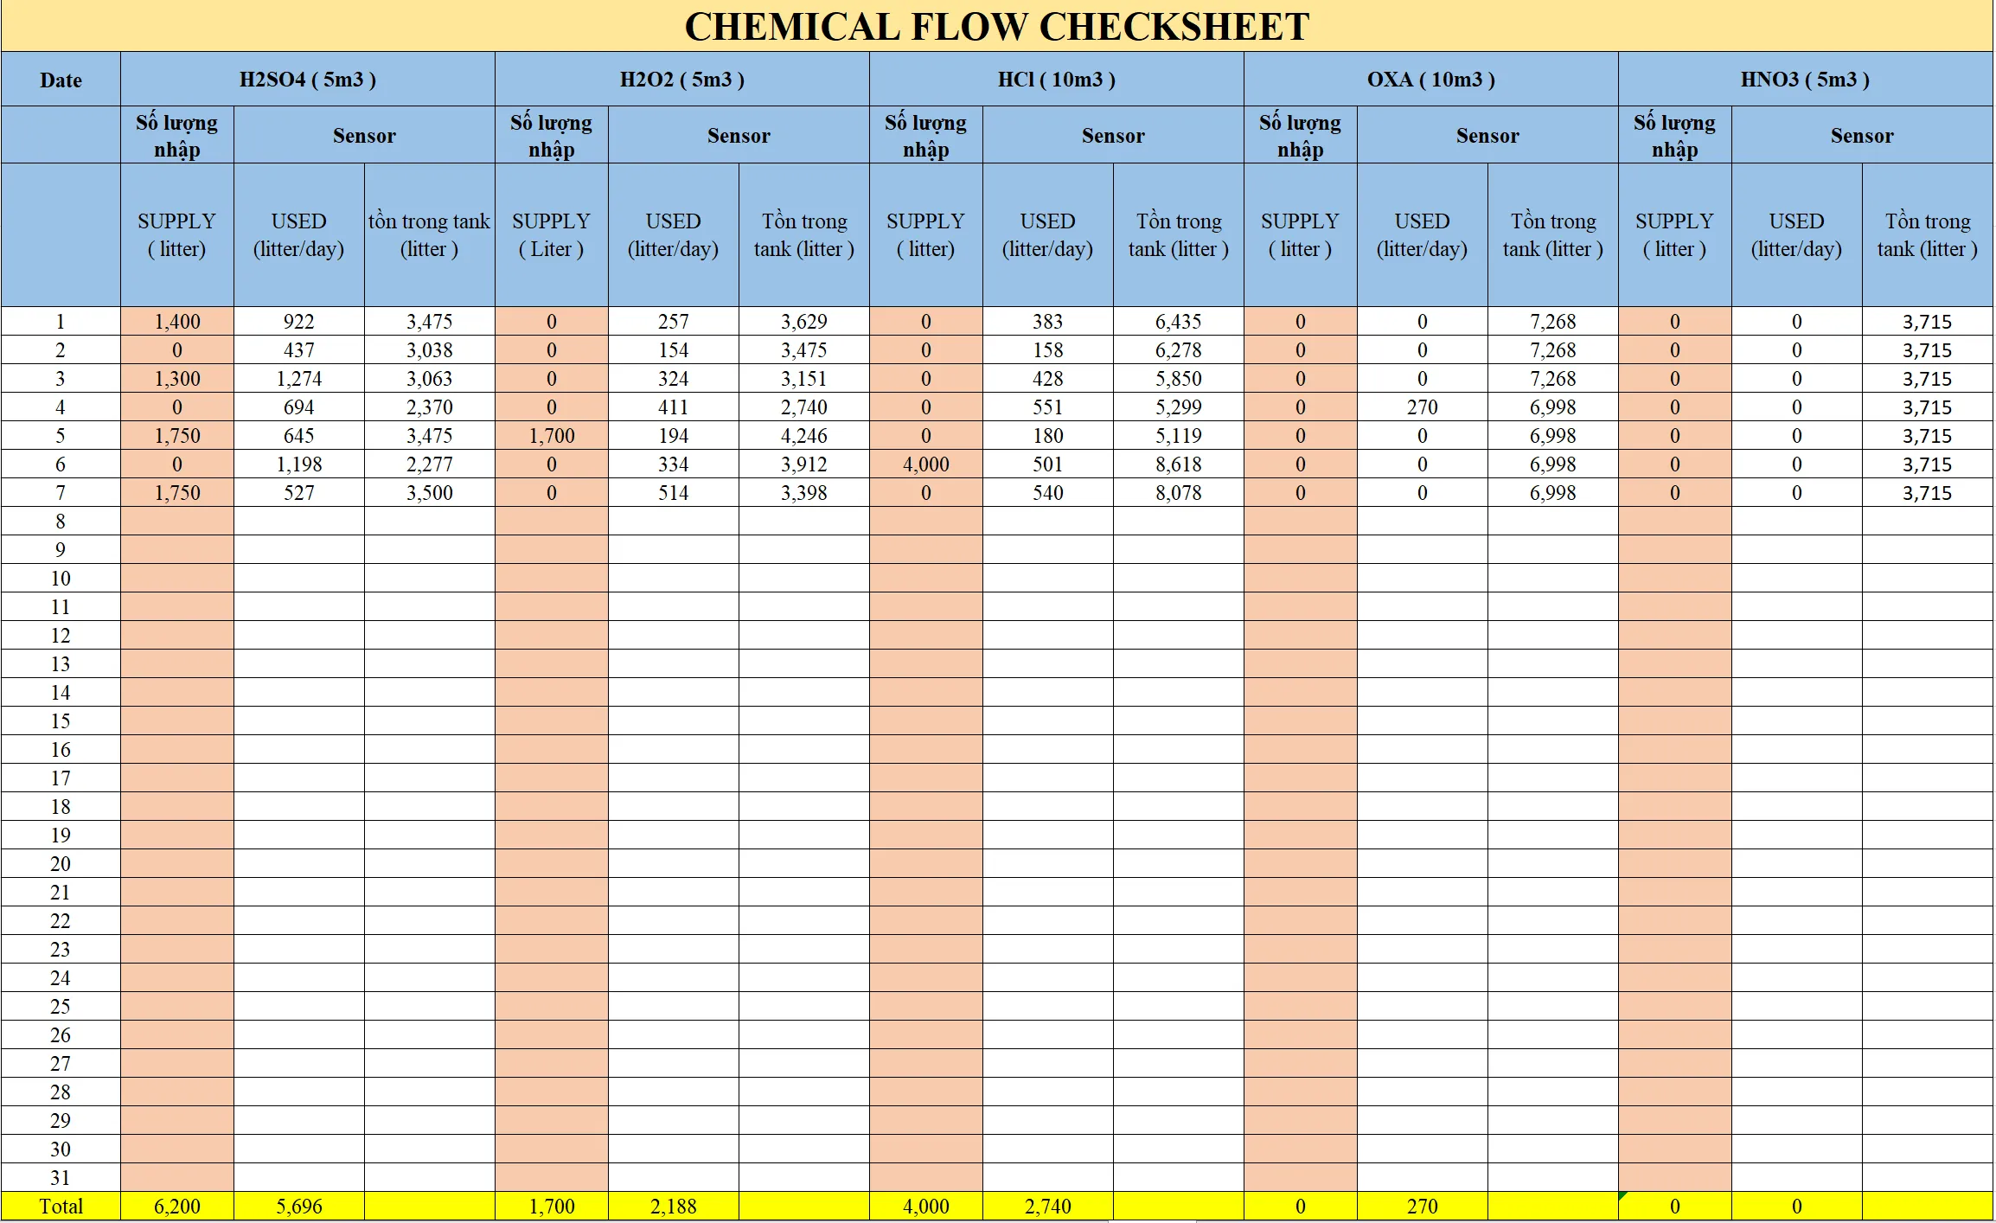
Task: Select HNO3 tank level 3,715 on day 7
Action: click(1927, 493)
